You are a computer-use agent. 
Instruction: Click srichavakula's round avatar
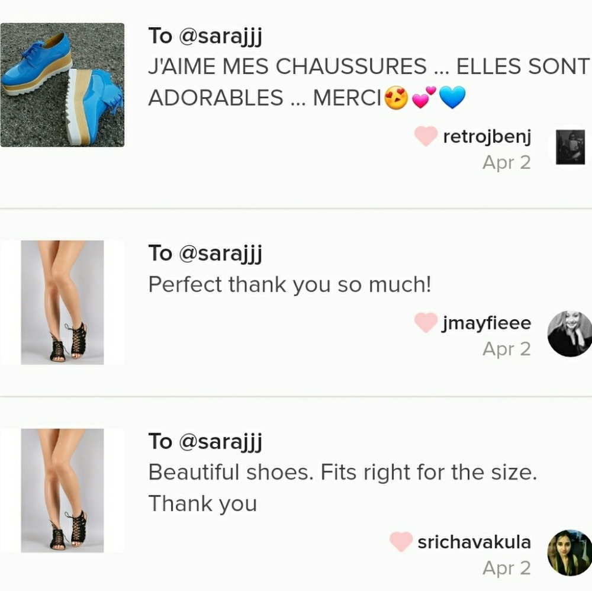tap(570, 553)
